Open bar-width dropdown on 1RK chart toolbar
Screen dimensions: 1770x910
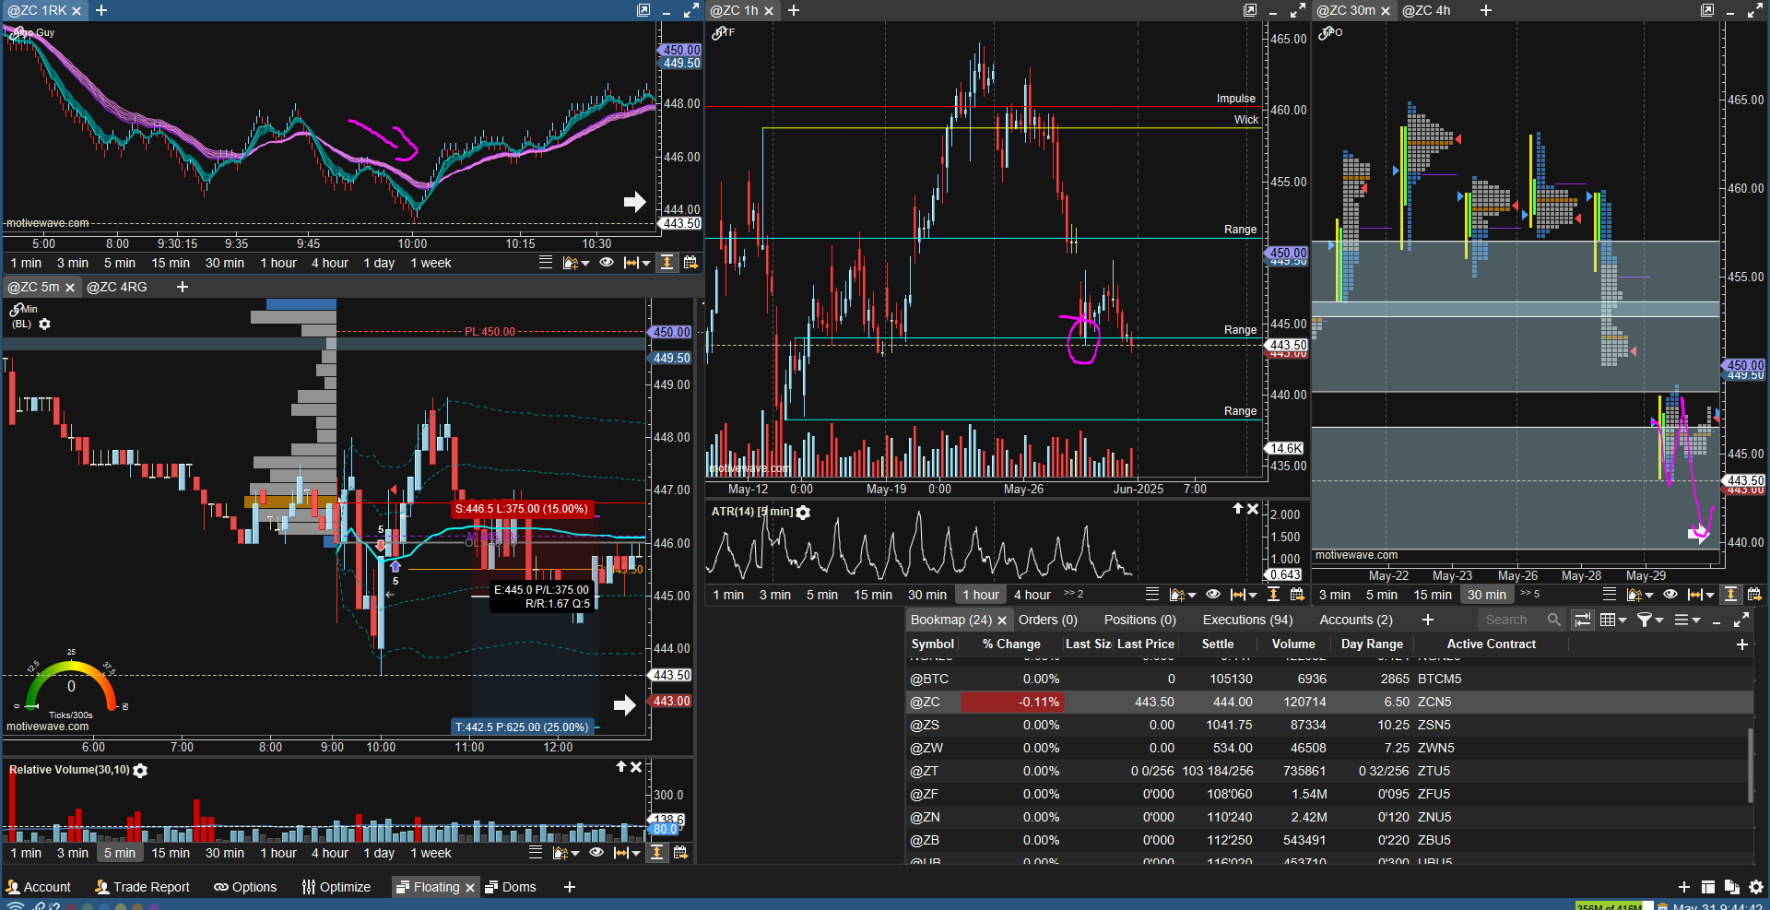pyautogui.click(x=637, y=263)
